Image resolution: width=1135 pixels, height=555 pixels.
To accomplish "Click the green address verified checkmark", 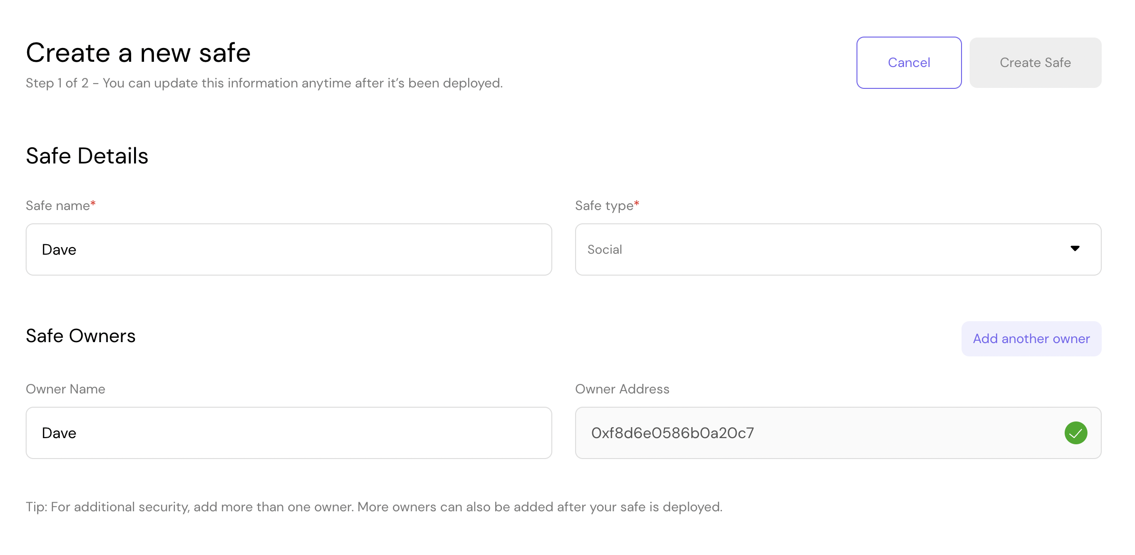I will point(1076,433).
